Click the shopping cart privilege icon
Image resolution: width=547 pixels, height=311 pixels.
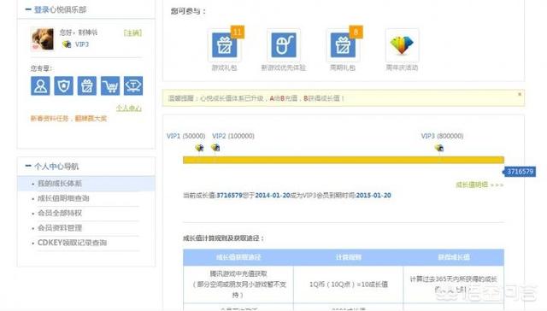click(x=110, y=85)
